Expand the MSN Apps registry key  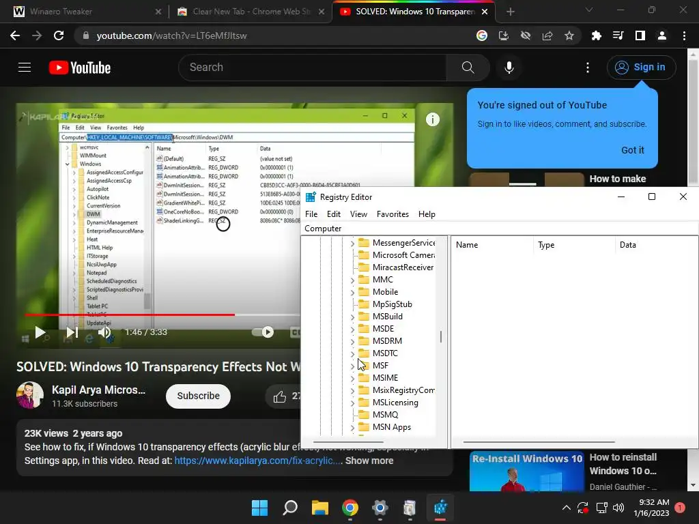point(352,428)
